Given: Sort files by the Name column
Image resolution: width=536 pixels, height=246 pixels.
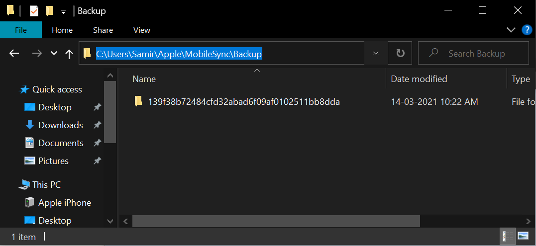Looking at the screenshot, I should (144, 79).
